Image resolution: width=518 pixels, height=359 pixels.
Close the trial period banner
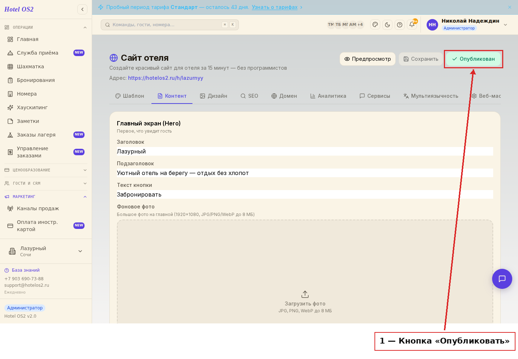(x=510, y=7)
